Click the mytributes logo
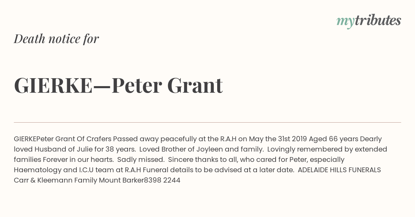 click(369, 21)
